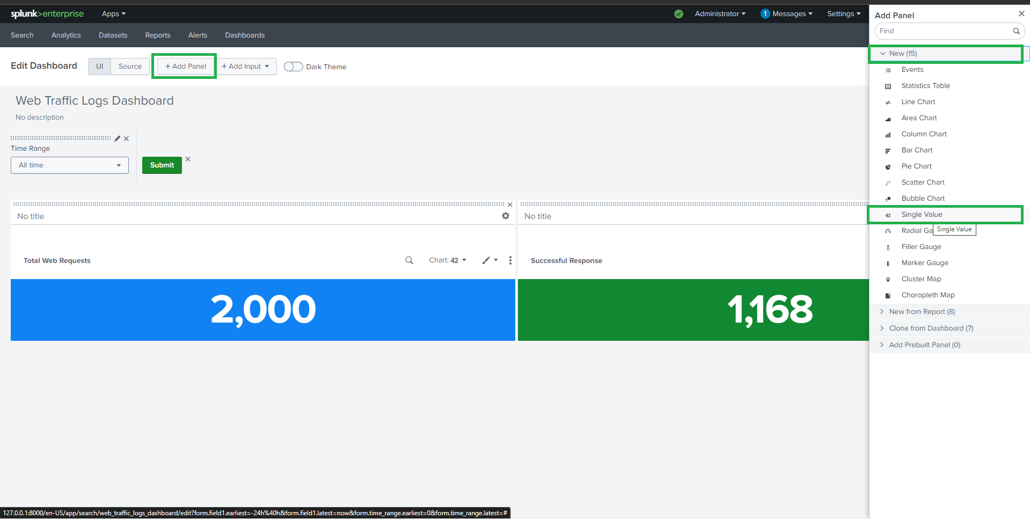Delete the Total Web Requests panel row
This screenshot has height=519, width=1030.
[510, 204]
